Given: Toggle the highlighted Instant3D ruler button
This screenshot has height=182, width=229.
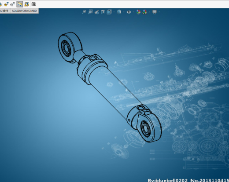Looking at the screenshot, I should (20, 4).
